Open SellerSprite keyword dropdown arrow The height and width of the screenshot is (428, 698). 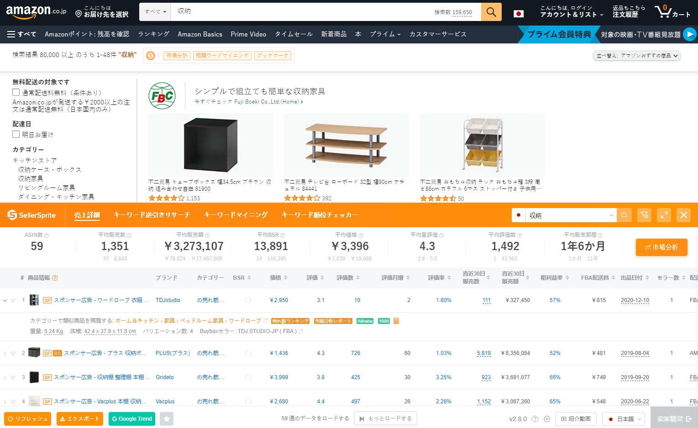click(612, 215)
